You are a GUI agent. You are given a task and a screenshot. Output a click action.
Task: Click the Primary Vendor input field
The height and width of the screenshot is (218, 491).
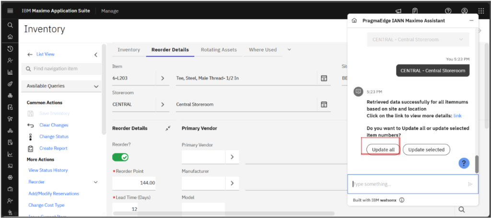click(x=203, y=157)
